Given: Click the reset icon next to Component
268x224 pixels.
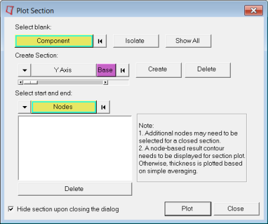Looking at the screenshot, I should [x=100, y=41].
